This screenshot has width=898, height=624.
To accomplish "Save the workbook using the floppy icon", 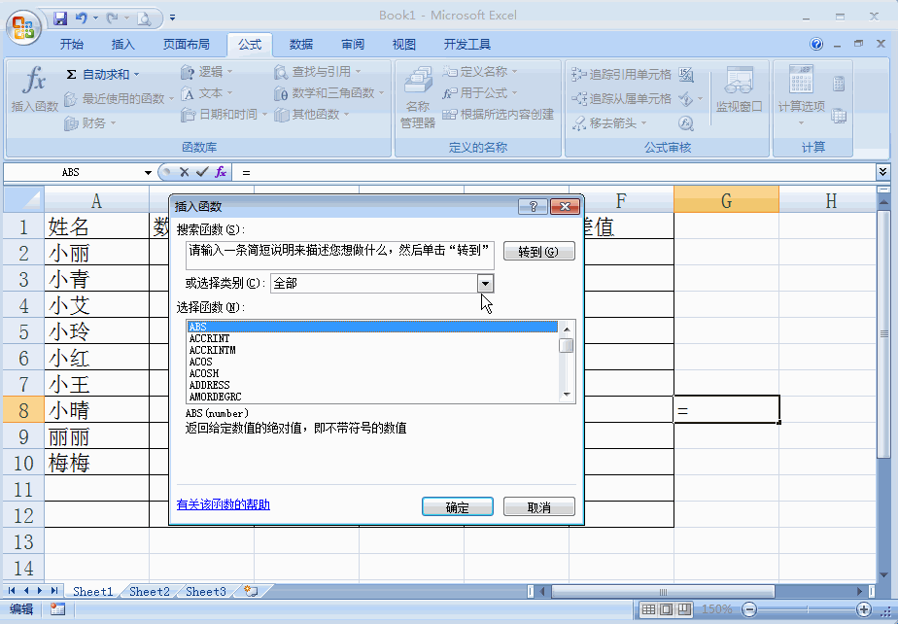I will [x=60, y=18].
